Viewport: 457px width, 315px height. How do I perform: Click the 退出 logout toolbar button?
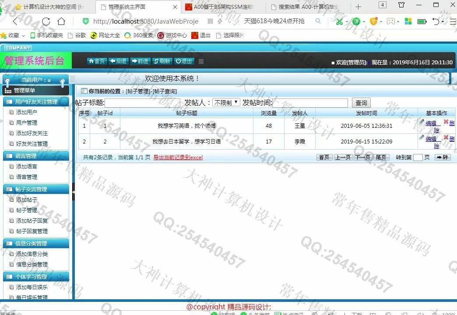184,61
